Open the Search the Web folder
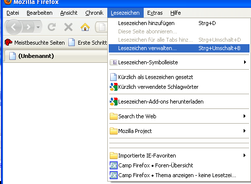Screen dimensions: 251x184 click(179, 116)
